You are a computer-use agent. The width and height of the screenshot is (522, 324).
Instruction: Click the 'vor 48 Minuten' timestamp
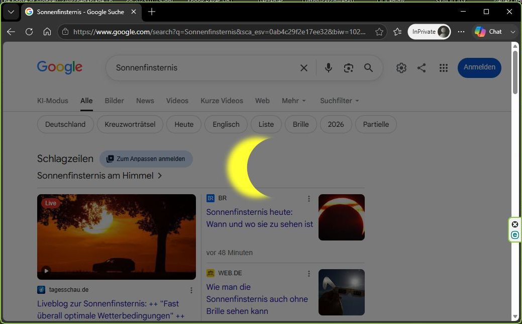point(230,253)
